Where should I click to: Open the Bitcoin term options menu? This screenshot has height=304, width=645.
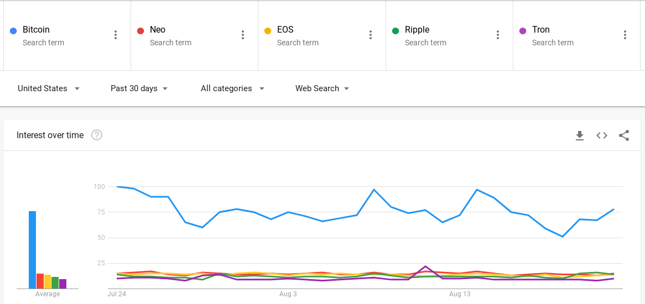pos(116,35)
